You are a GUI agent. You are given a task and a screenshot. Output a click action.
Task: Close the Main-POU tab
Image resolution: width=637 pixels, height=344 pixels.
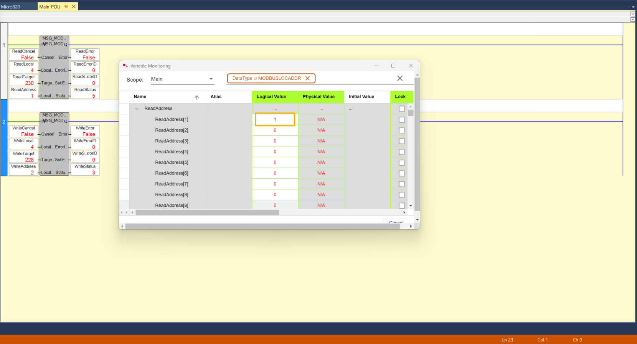coord(74,7)
